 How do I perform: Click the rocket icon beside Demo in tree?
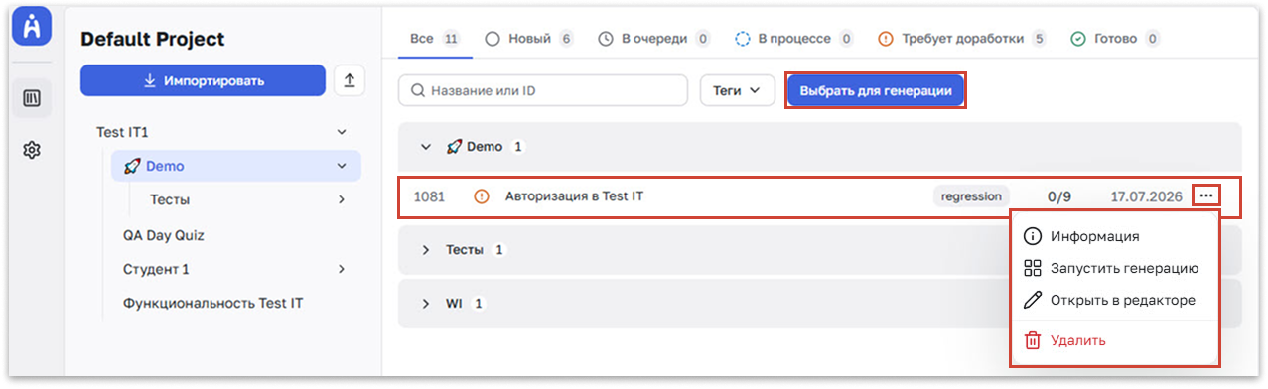coord(132,167)
